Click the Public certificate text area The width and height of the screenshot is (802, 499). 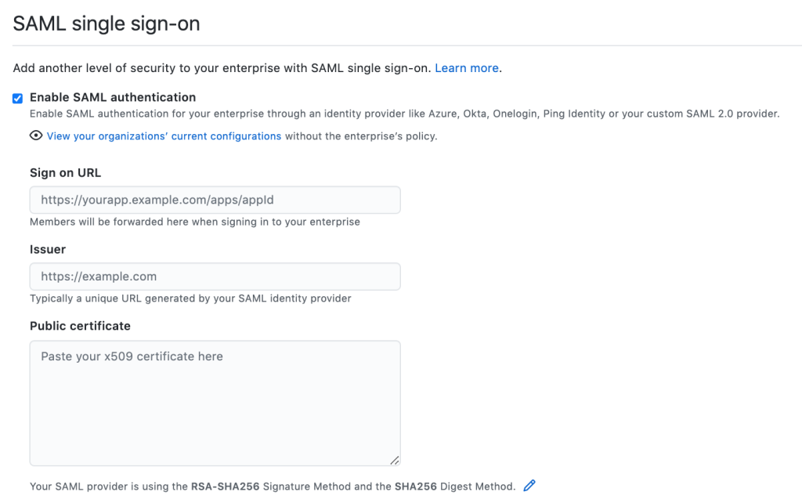pyautogui.click(x=215, y=403)
